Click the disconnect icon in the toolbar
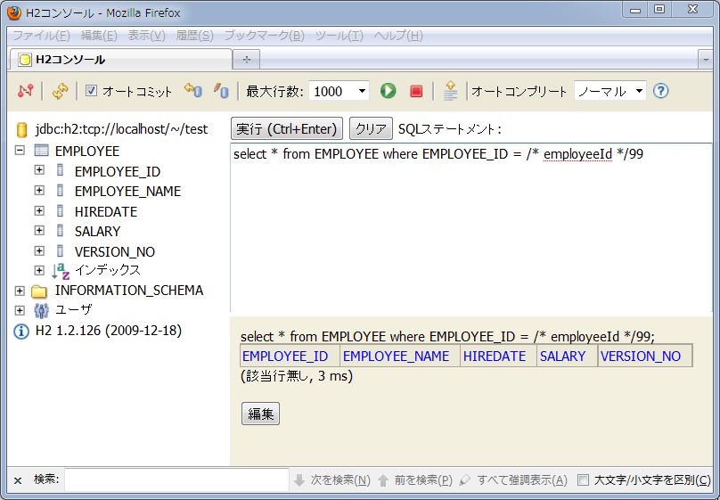The width and height of the screenshot is (720, 500). (25, 91)
